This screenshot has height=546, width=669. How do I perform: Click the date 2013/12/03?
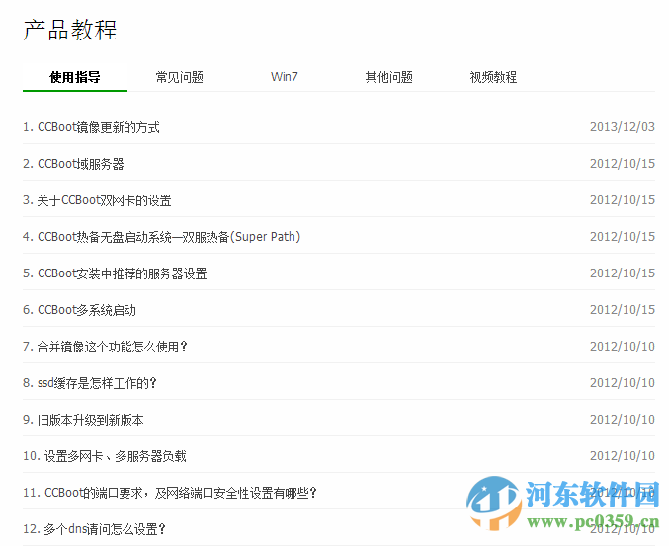623,127
